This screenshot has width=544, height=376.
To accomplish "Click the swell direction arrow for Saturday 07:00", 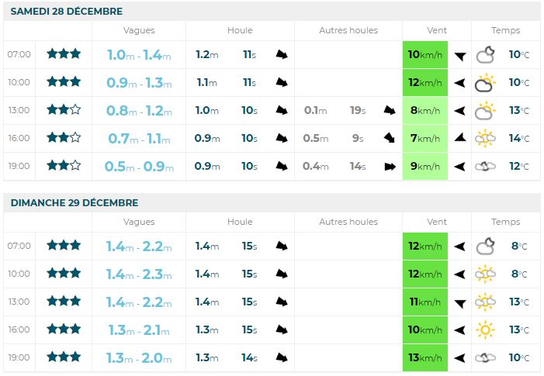I will point(282,55).
